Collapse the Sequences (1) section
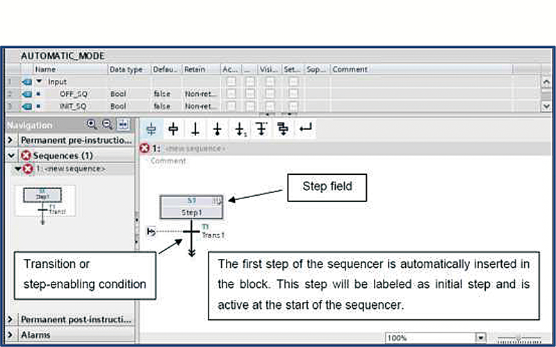Image resolution: width=556 pixels, height=347 pixels. click(x=10, y=155)
